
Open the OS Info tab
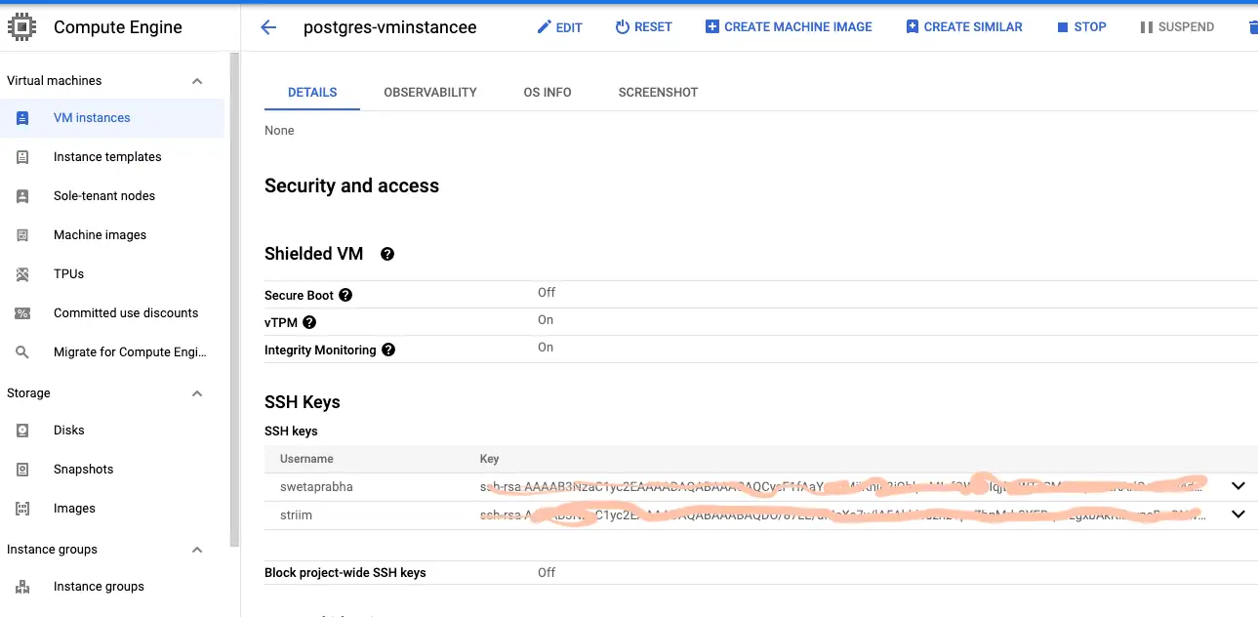548,93
